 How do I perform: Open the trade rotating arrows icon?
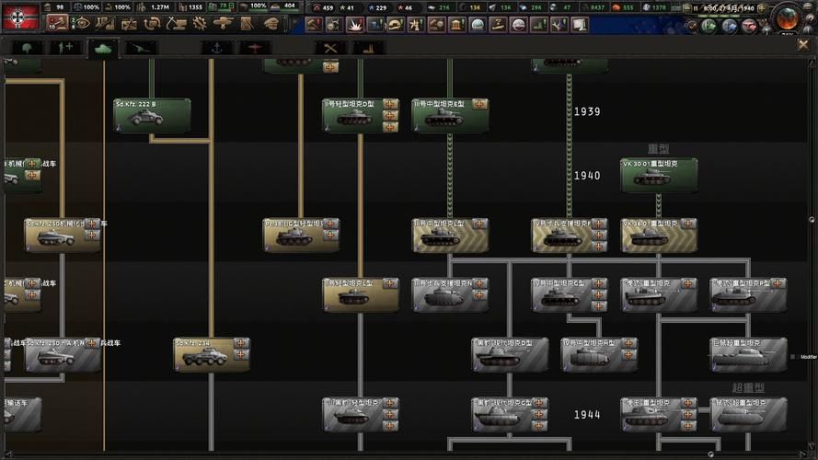pos(153,24)
